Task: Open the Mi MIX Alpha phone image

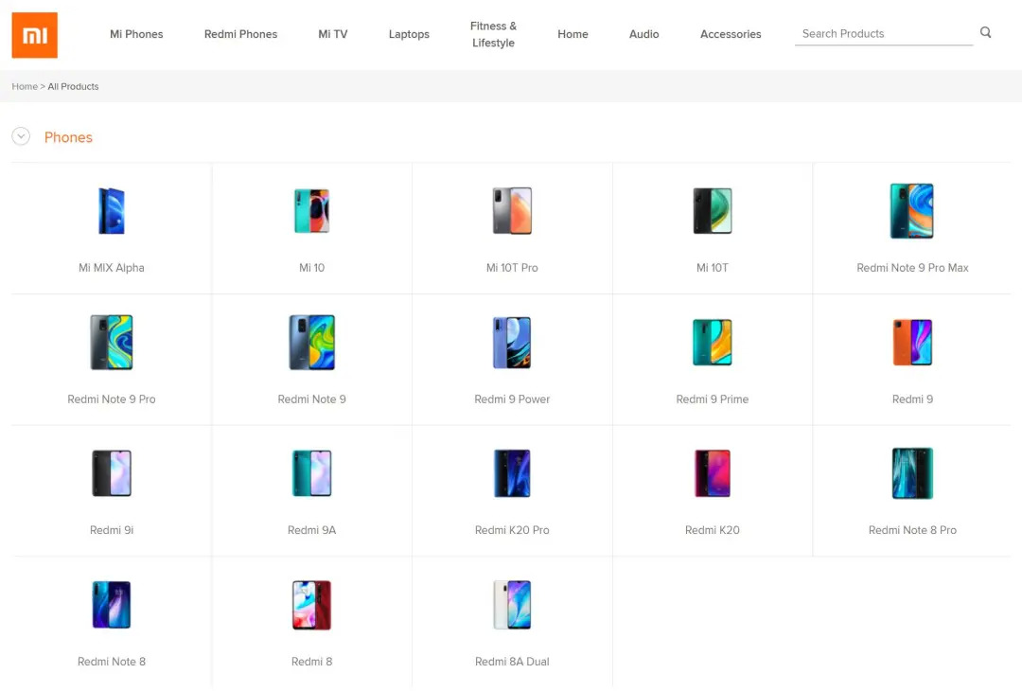Action: [112, 210]
